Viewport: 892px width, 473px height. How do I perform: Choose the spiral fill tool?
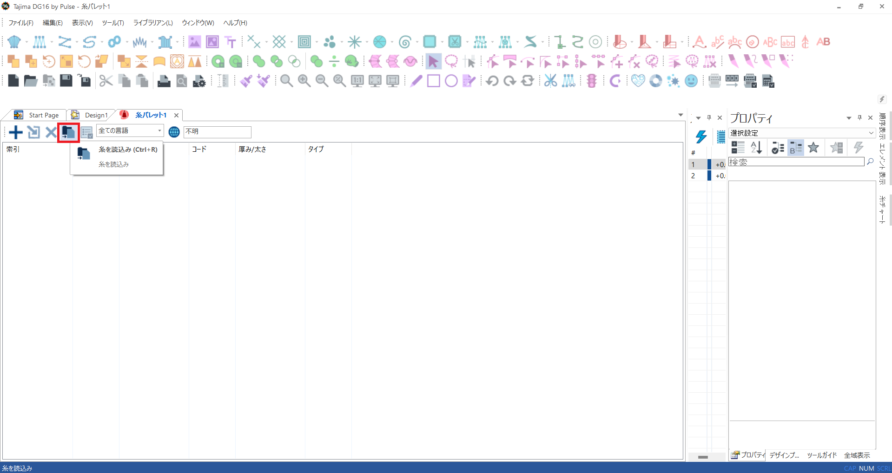[405, 42]
